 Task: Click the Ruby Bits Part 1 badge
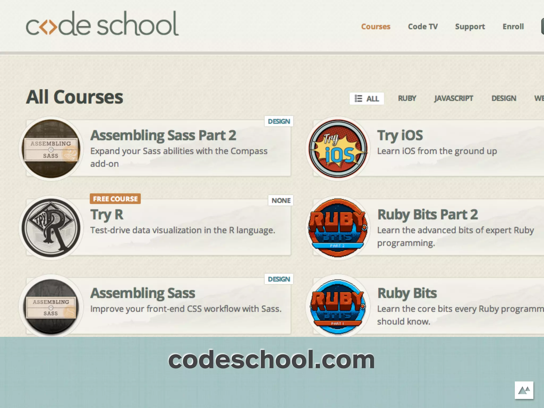click(x=338, y=306)
